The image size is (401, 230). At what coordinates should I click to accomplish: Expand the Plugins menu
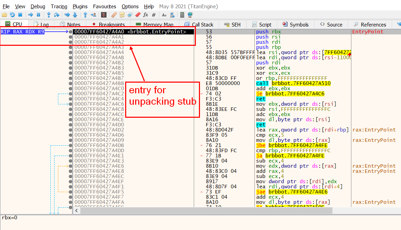[80, 7]
